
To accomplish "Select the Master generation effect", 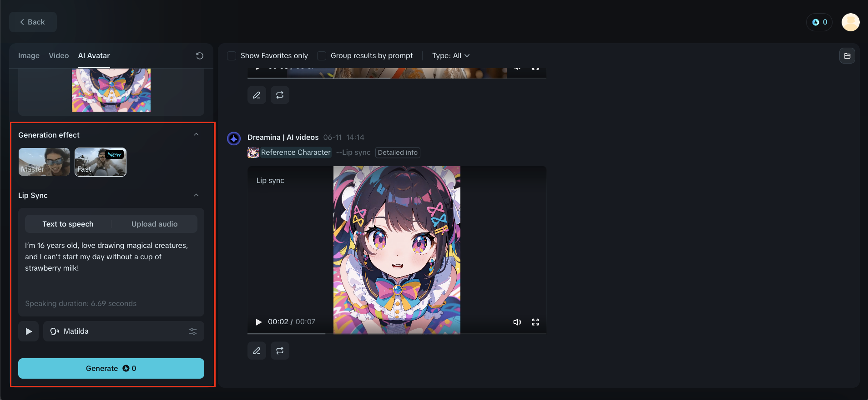I will [44, 162].
